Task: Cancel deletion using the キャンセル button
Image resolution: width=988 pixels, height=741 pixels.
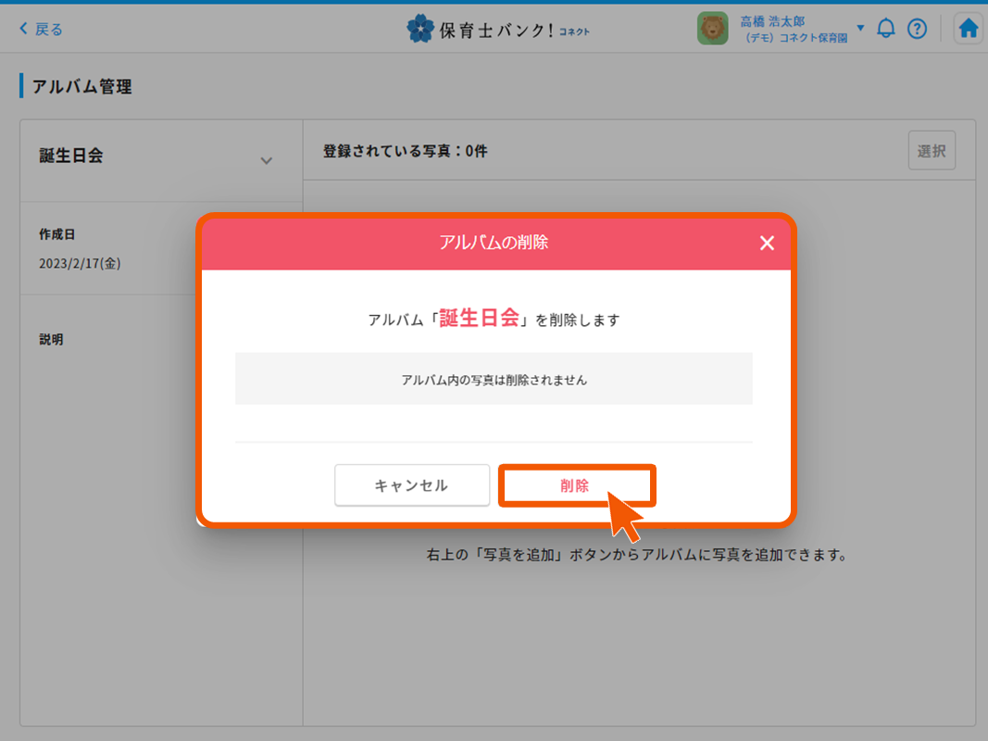Action: [x=412, y=484]
